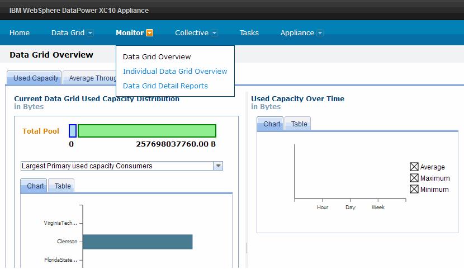Click the FloridaState... chart label
464x269 pixels.
point(61,260)
